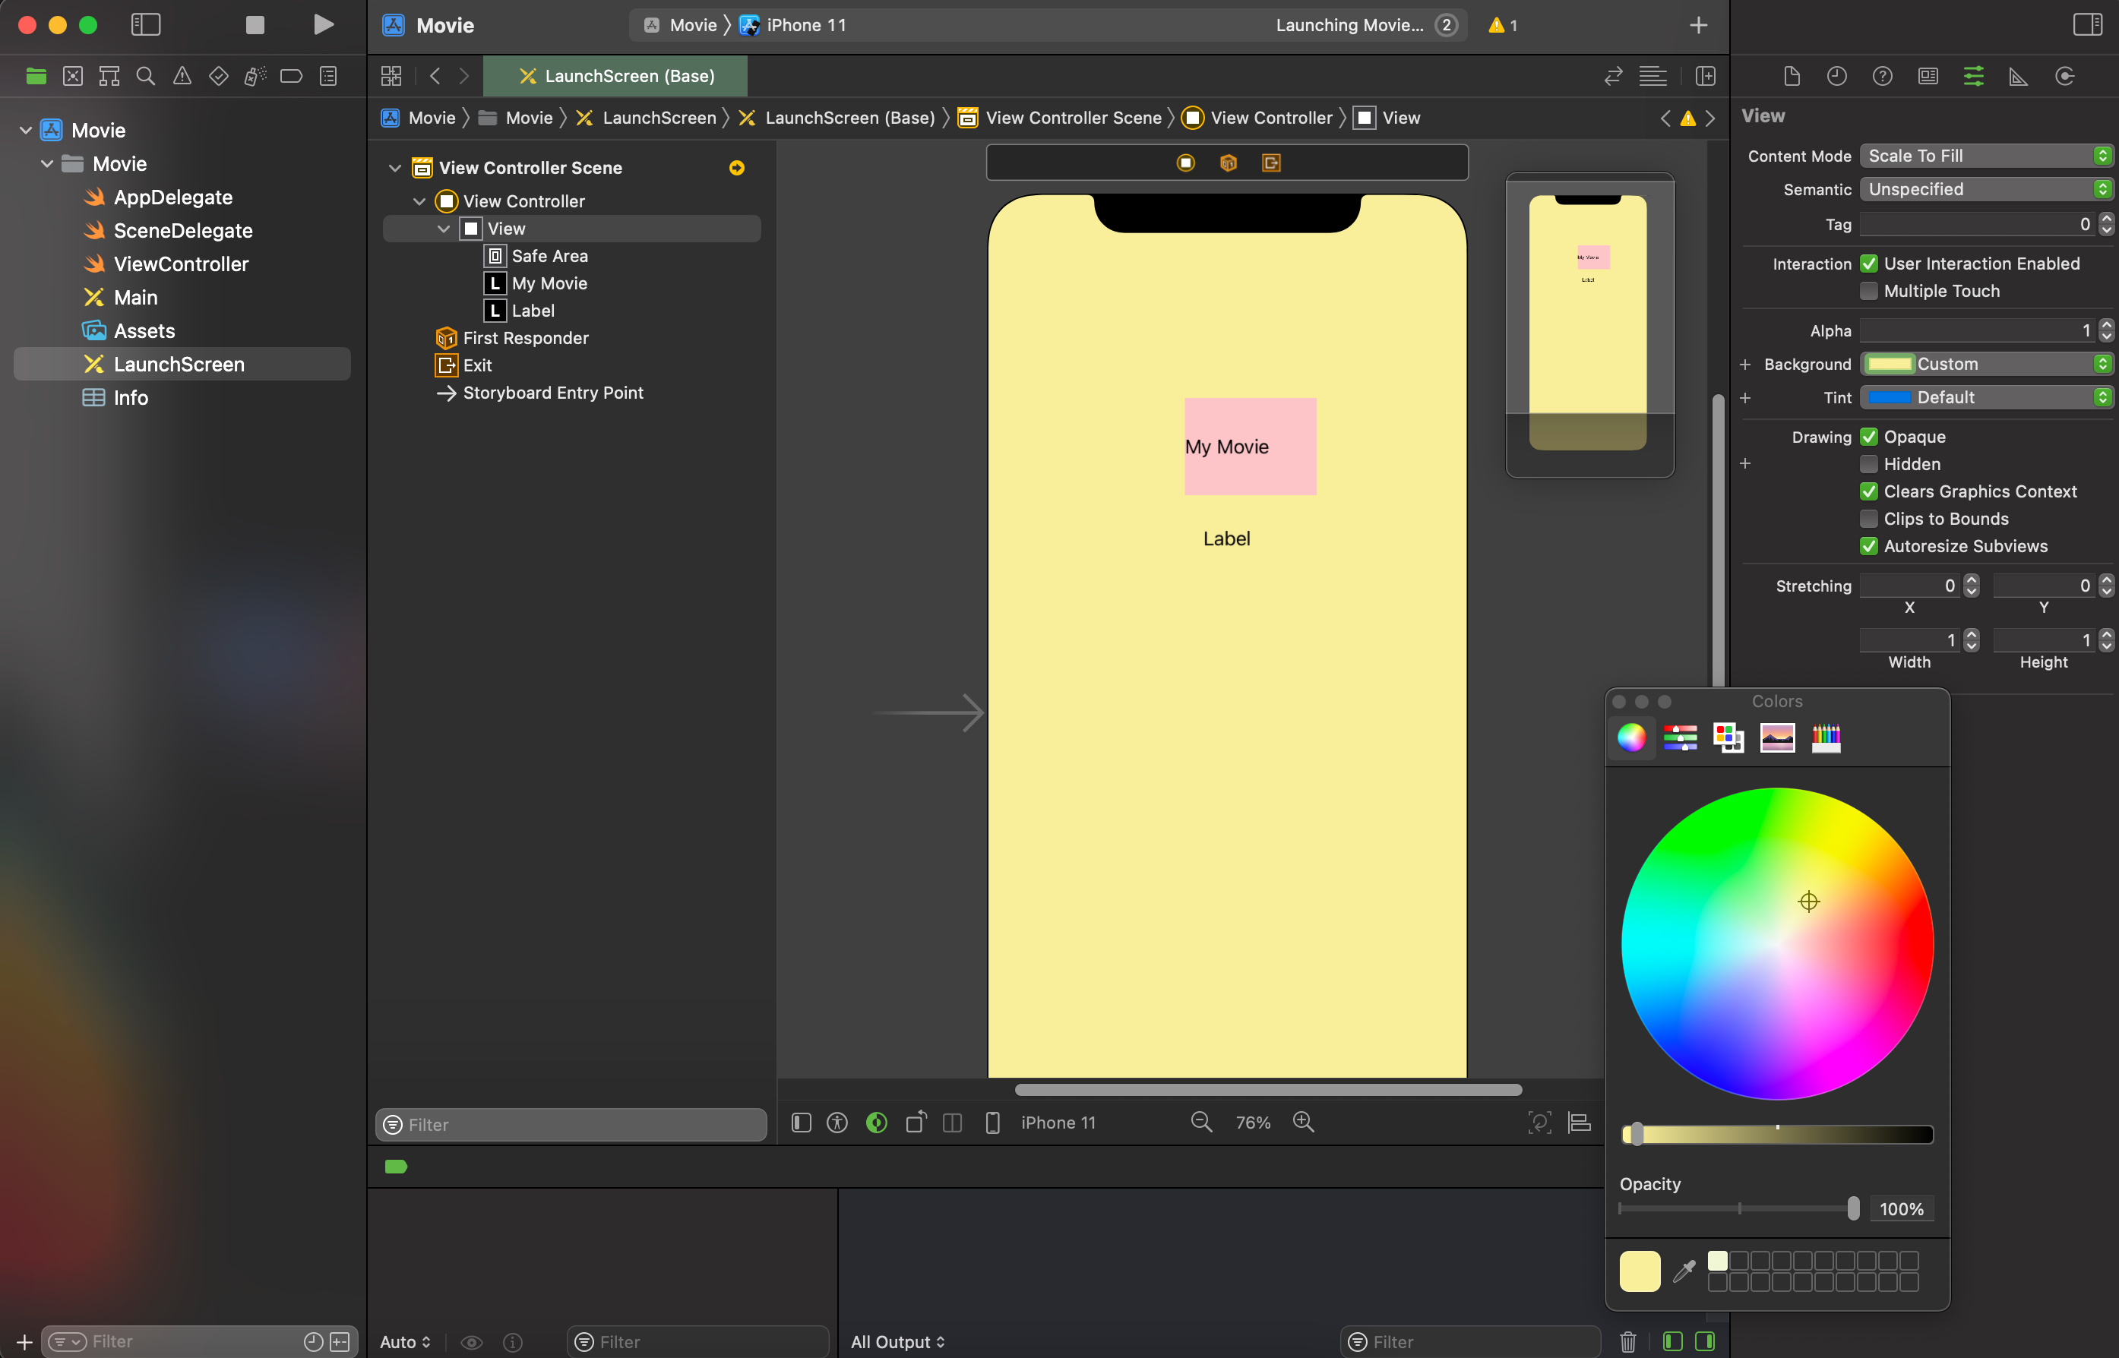Image resolution: width=2119 pixels, height=1358 pixels.
Task: Open the Size inspector ruler icon
Action: coord(2019,76)
